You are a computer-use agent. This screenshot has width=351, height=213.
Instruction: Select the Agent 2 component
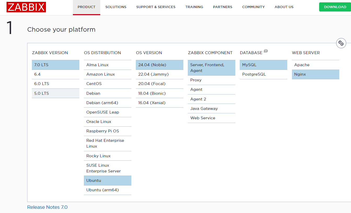coord(212,99)
